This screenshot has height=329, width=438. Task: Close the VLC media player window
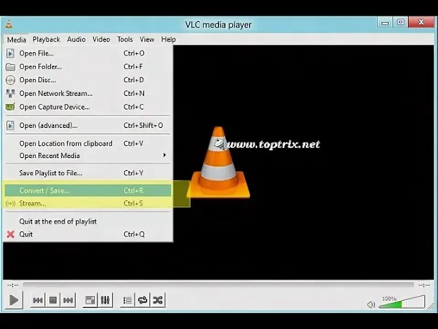pyautogui.click(x=421, y=22)
